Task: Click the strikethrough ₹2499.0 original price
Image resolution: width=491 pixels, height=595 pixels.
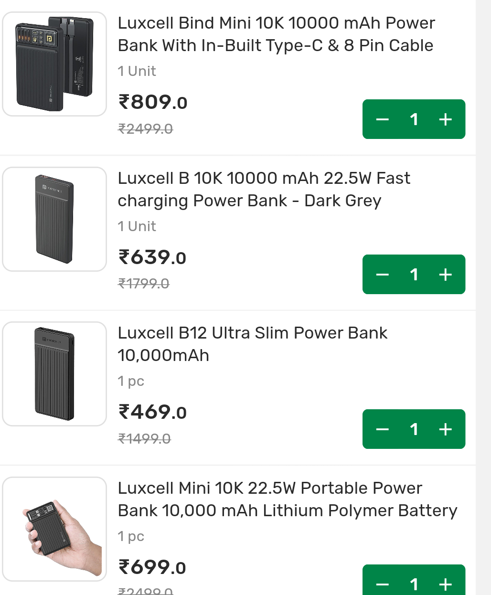Action: (x=144, y=128)
